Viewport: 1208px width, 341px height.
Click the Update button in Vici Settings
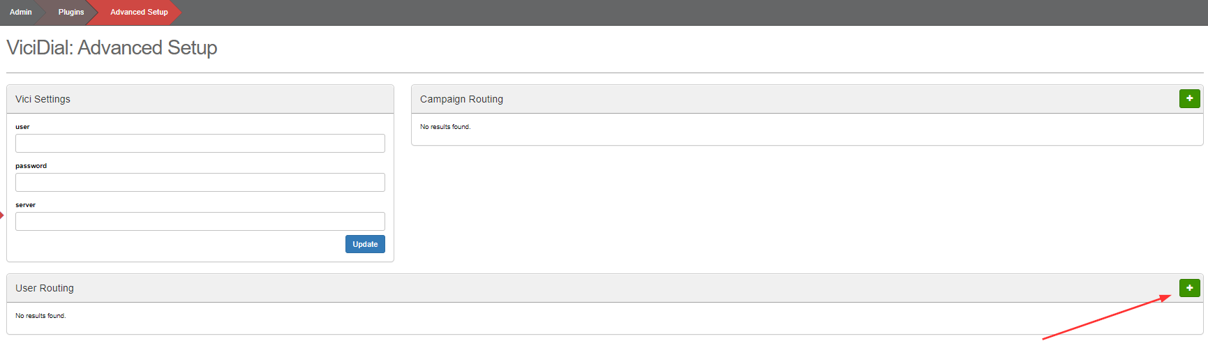(x=365, y=244)
